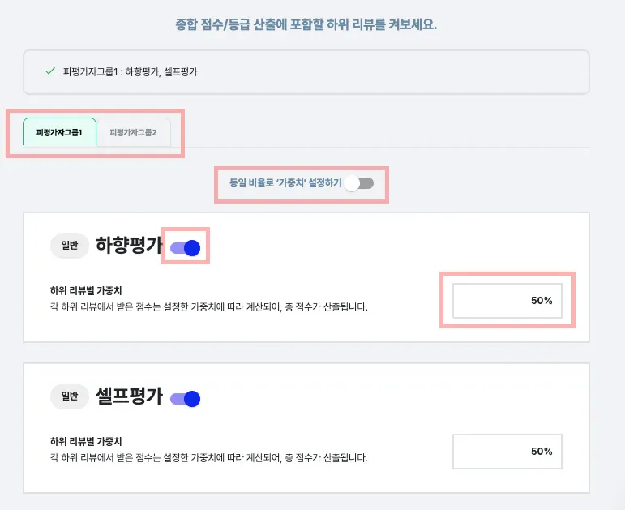
Task: Enable the 동일 비율로 '가중치' 설정하기 switch
Action: coord(357,184)
